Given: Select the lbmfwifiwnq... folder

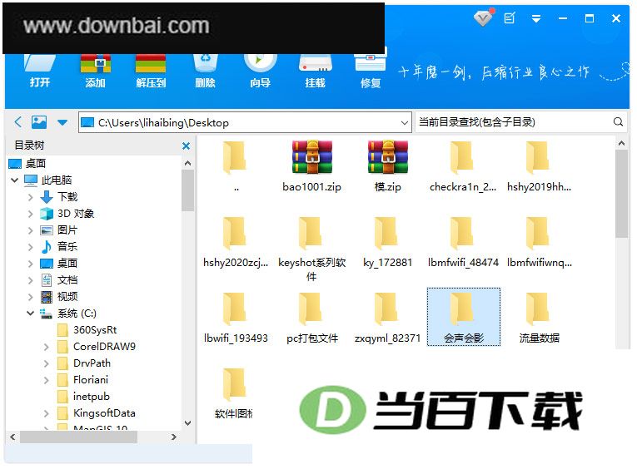Looking at the screenshot, I should tap(539, 242).
